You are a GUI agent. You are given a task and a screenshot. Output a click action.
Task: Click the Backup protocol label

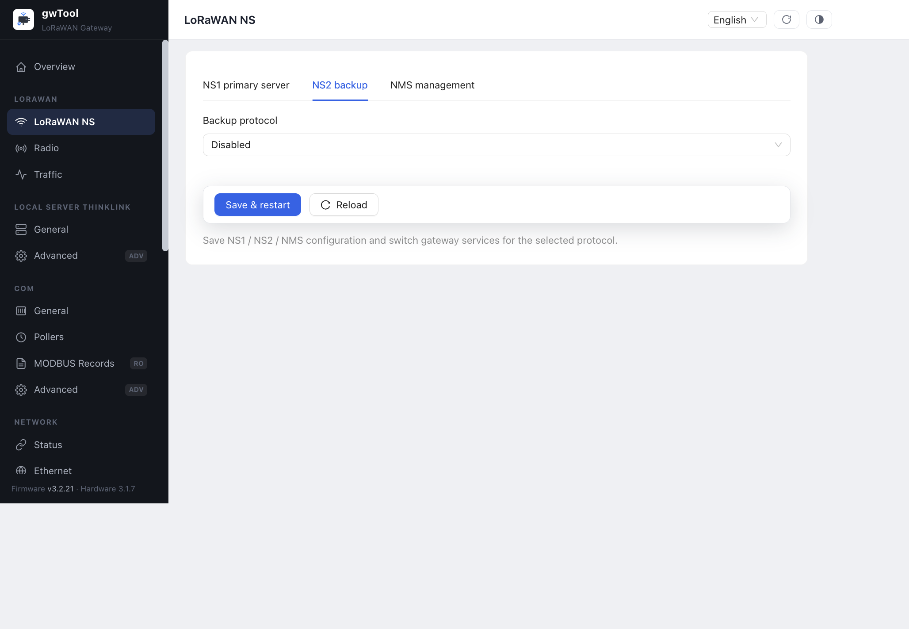(240, 120)
